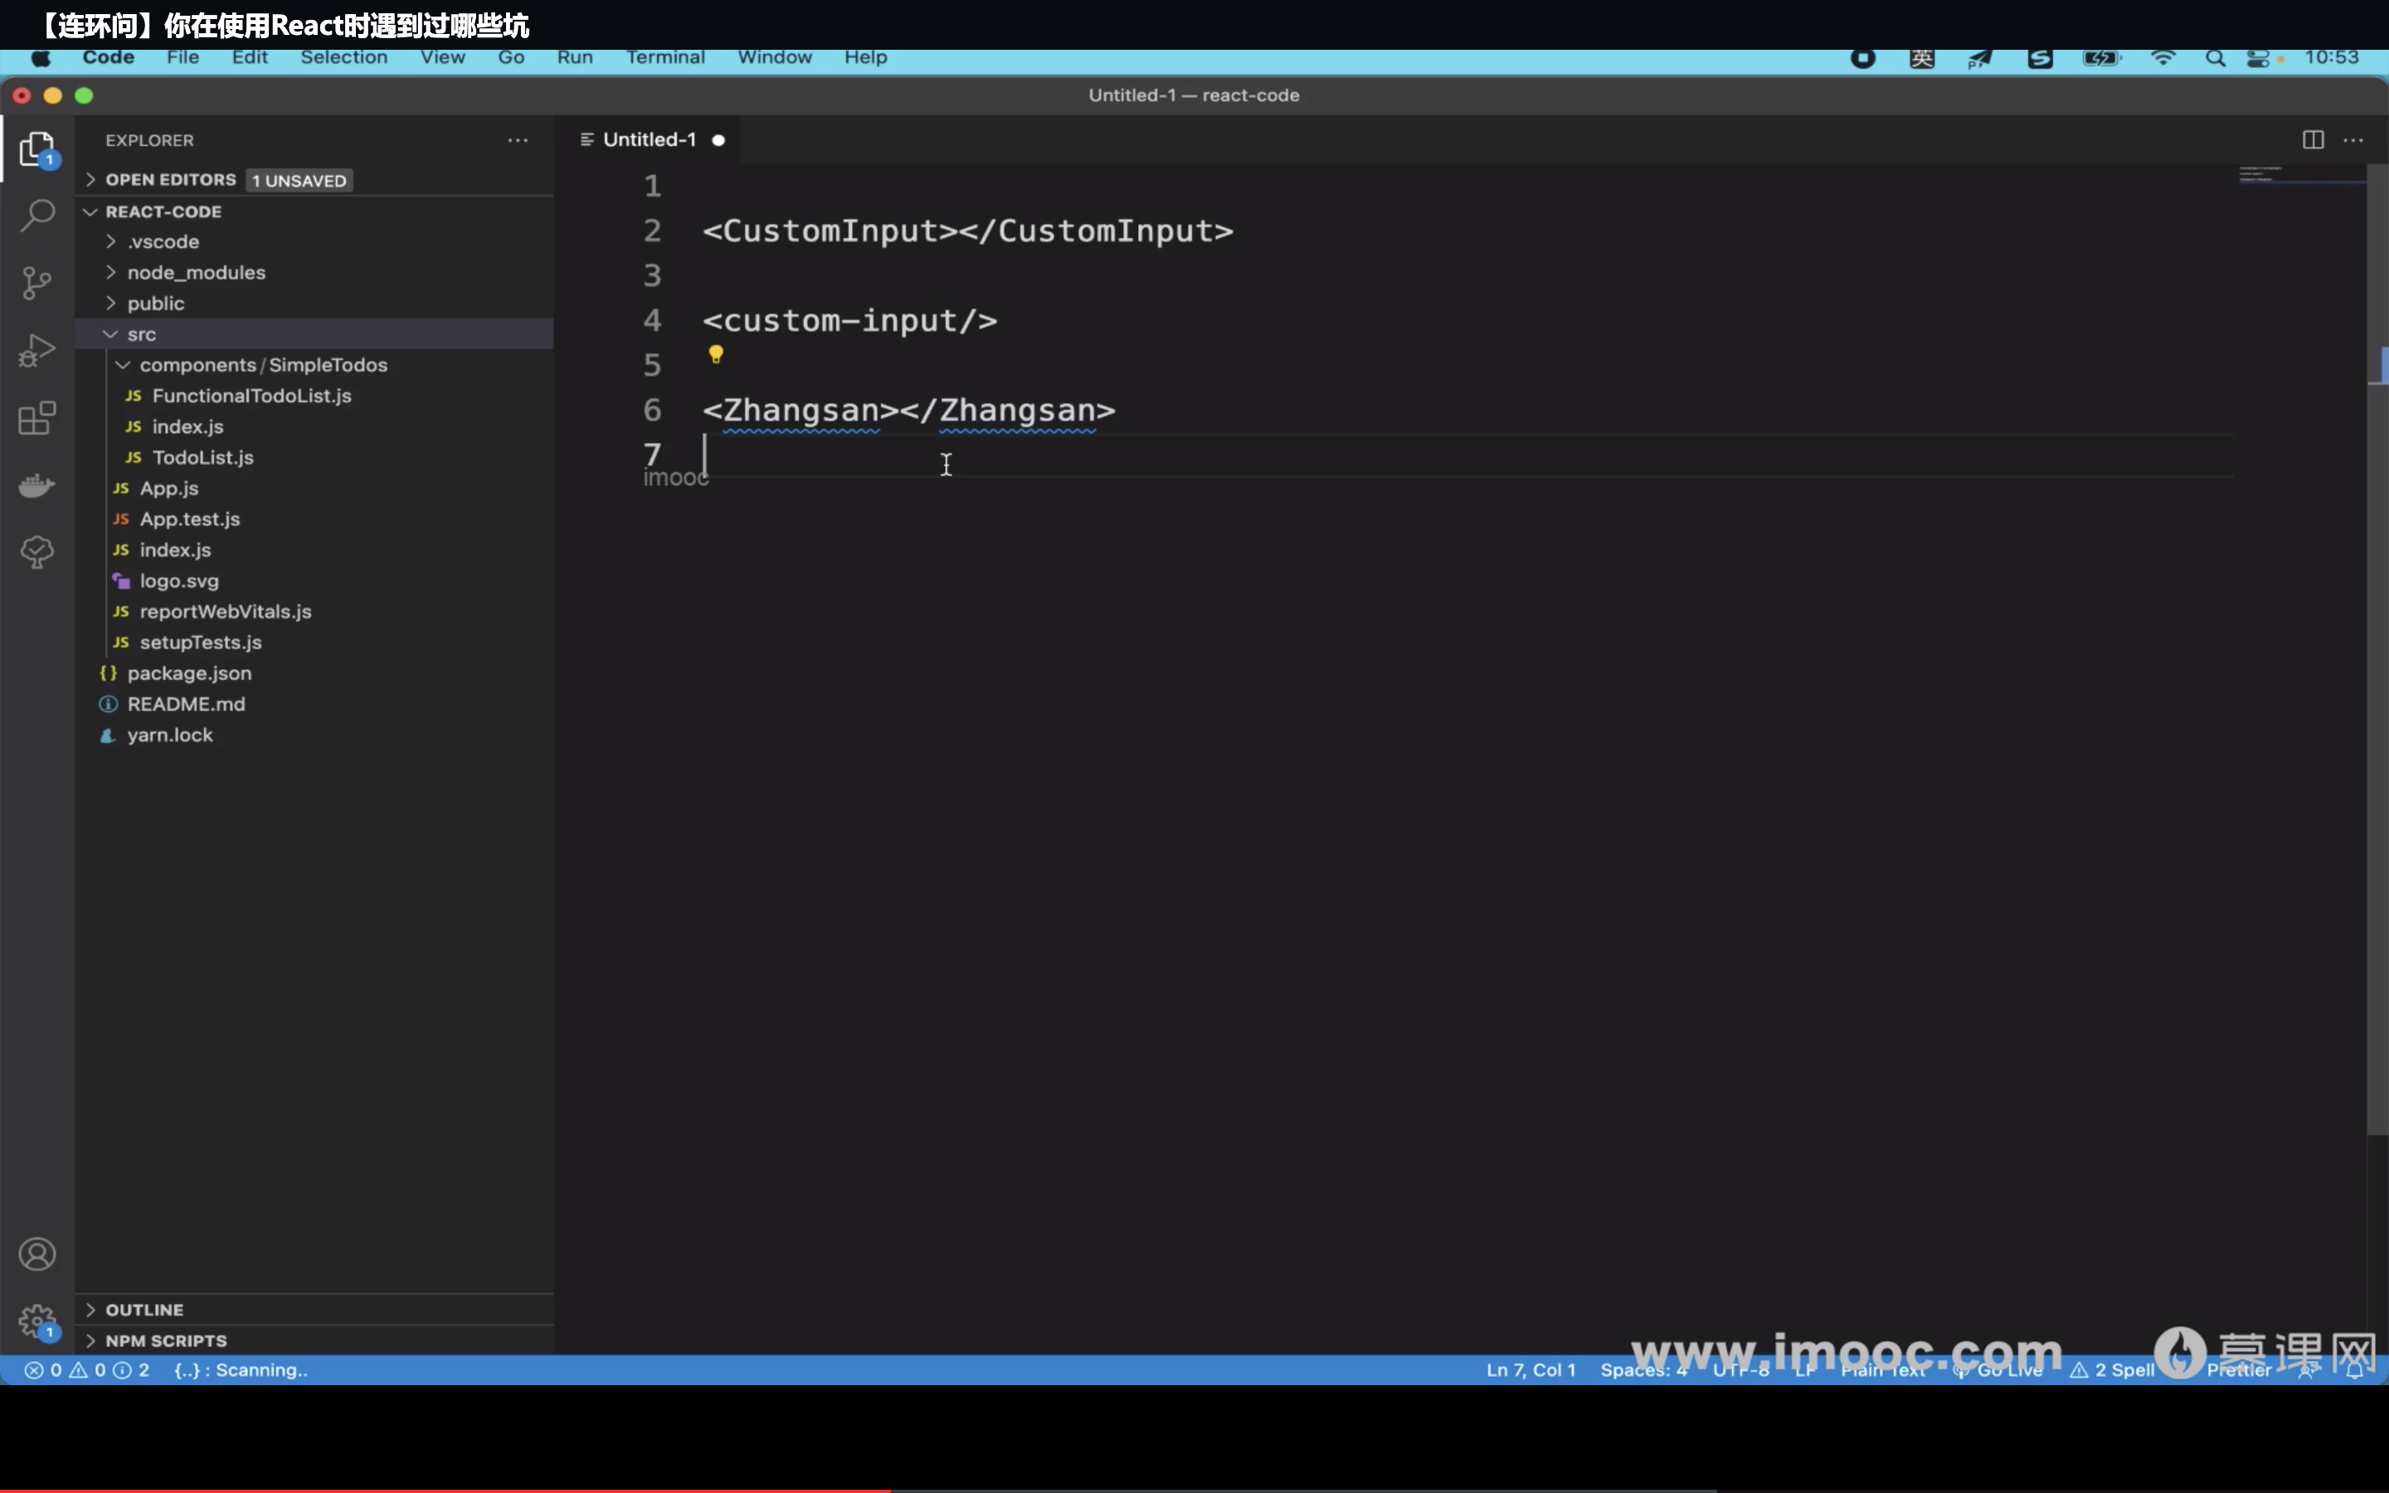The width and height of the screenshot is (2389, 1493).
Task: Select the Untitled-1 editor tab
Action: 649,140
